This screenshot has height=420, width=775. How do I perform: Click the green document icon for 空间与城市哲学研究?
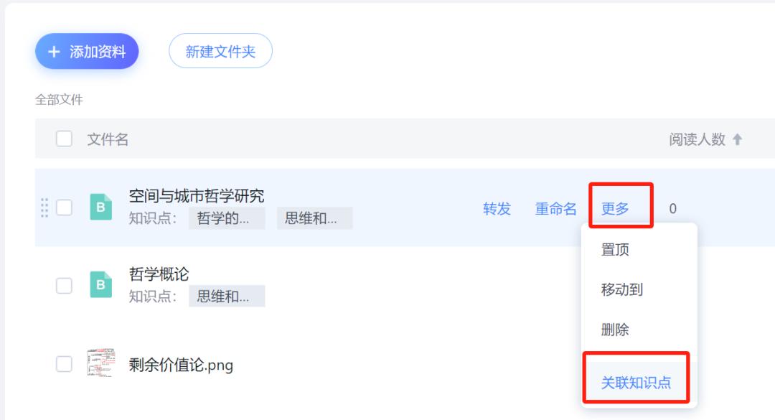[x=100, y=207]
